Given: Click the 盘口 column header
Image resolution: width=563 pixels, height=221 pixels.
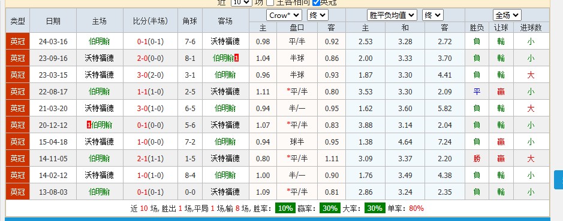Looking at the screenshot, I should [x=297, y=27].
